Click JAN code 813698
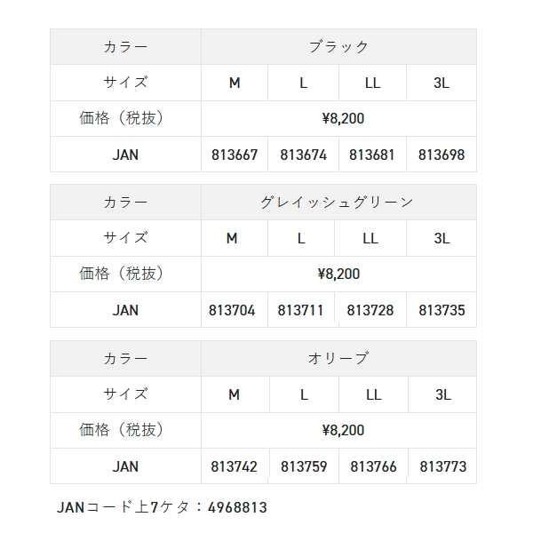The width and height of the screenshot is (533, 533). coord(441,155)
